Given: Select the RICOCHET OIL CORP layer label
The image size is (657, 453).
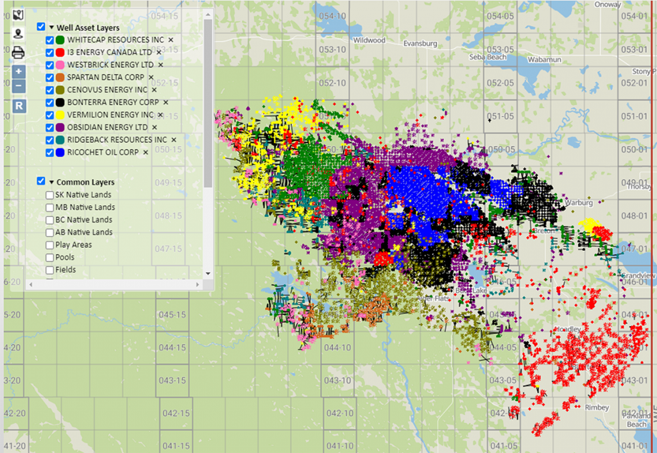Looking at the screenshot, I should click(103, 152).
